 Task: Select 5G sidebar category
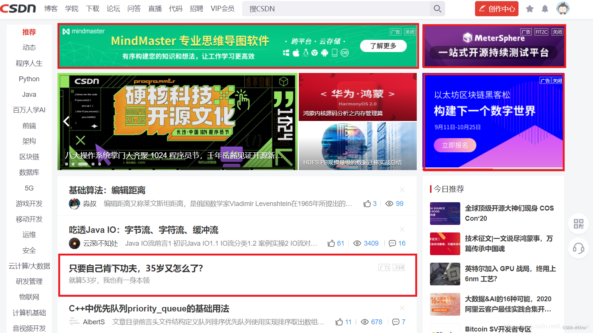tap(29, 188)
